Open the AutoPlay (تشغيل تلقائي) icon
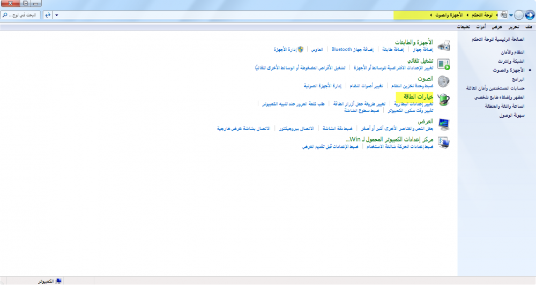Screen dimensions: 536x285 (x=444, y=64)
